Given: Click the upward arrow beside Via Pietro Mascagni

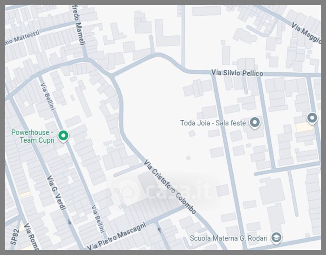Looking at the screenshot, I should (x=160, y=230).
